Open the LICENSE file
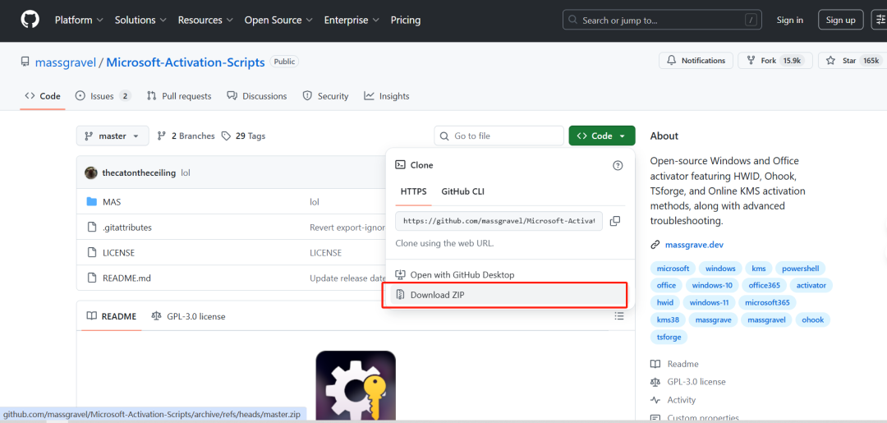 coord(118,253)
